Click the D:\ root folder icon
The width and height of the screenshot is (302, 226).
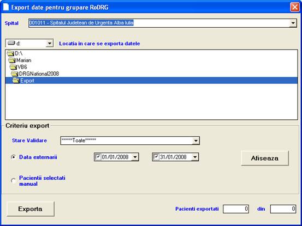click(10, 53)
